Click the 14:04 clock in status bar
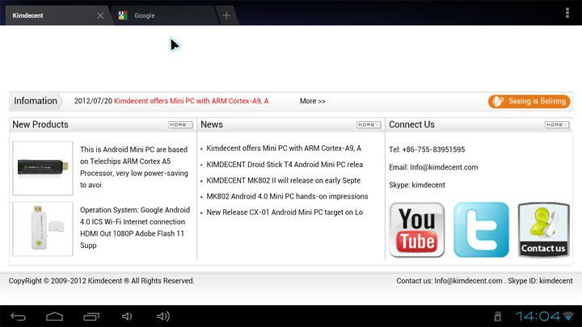 538,317
